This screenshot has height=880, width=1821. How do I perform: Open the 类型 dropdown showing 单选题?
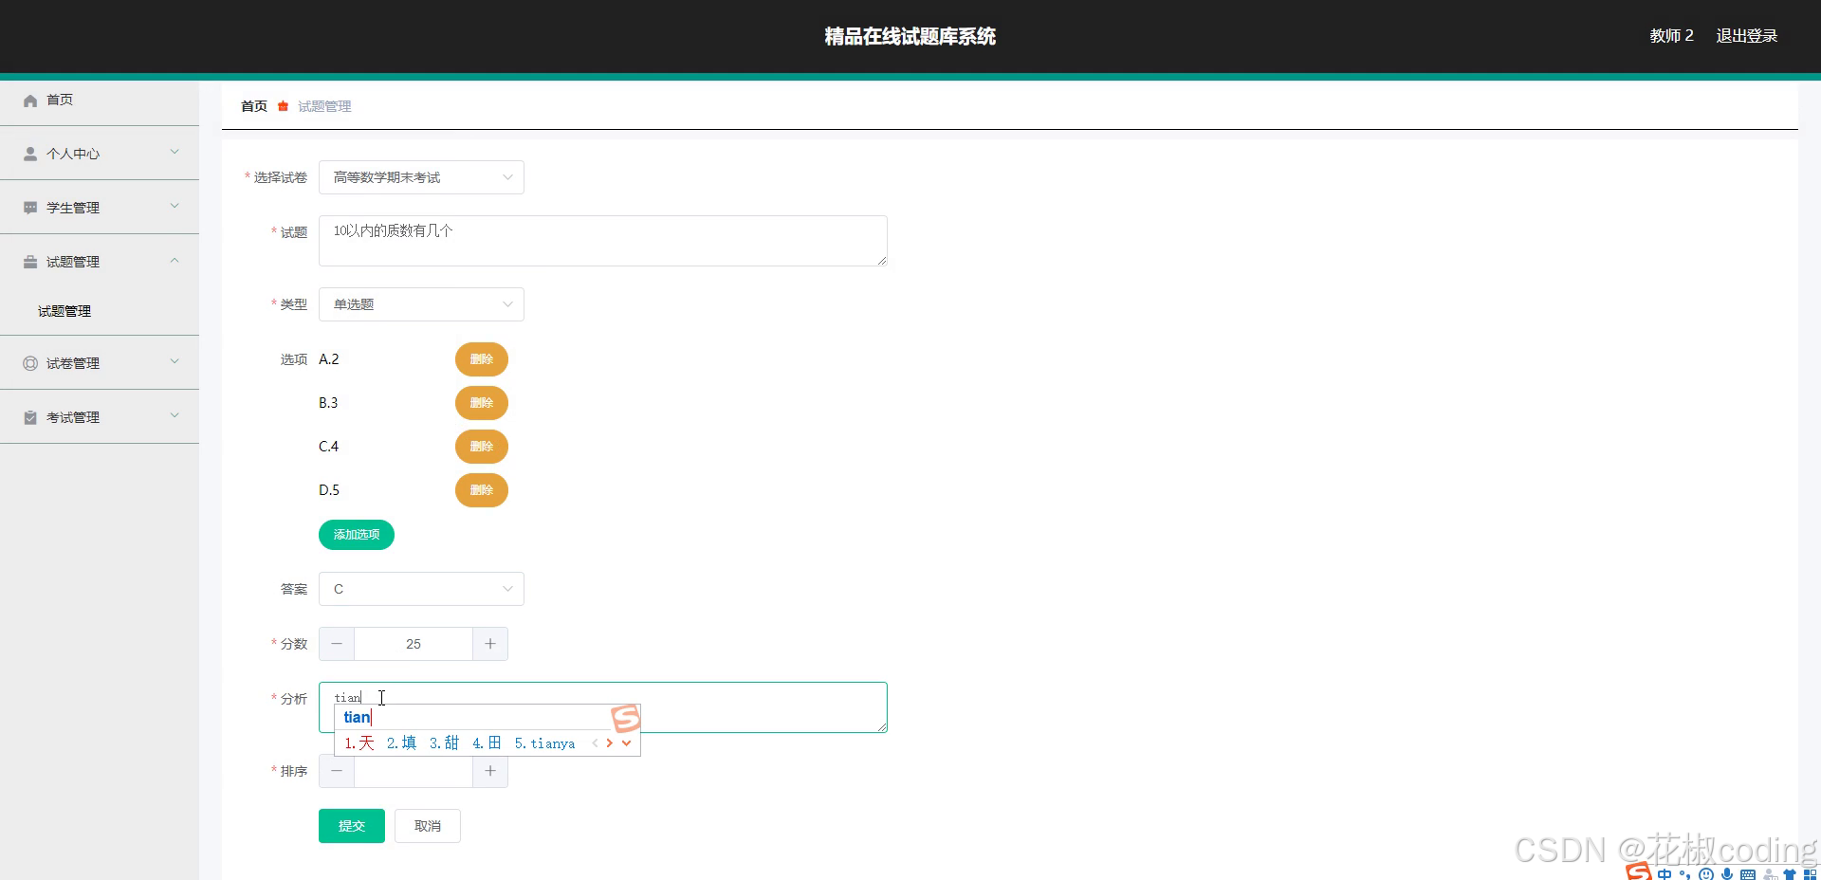pos(421,304)
